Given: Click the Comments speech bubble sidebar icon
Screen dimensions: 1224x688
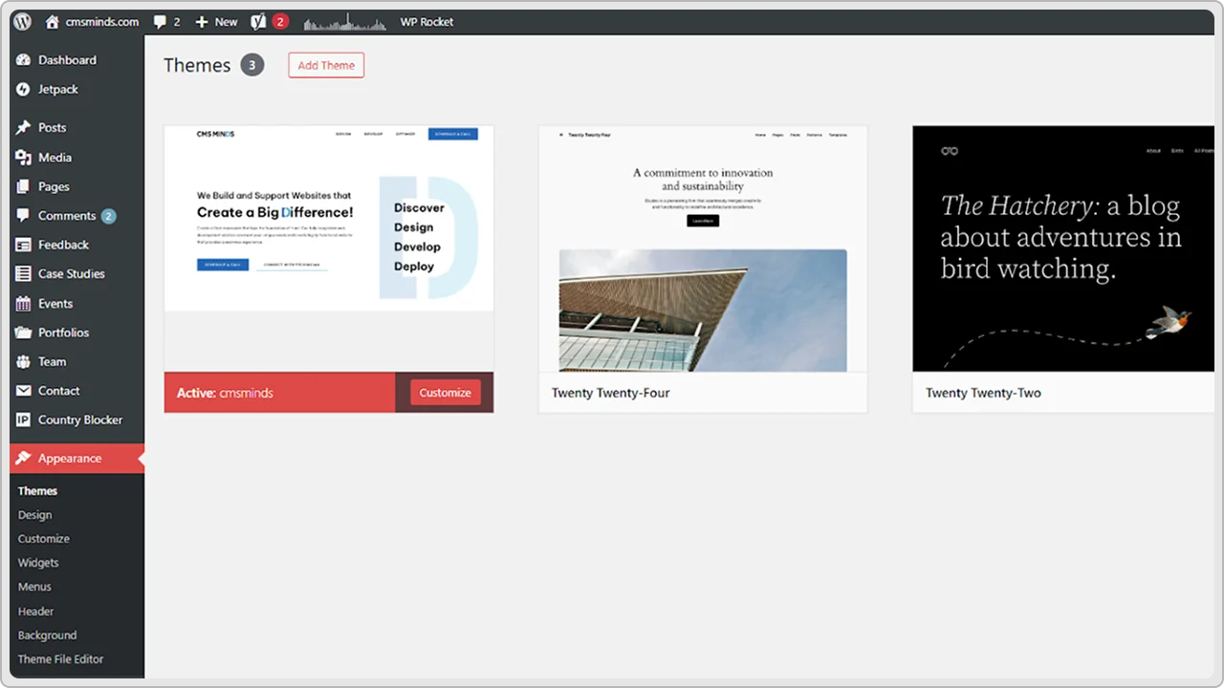Looking at the screenshot, I should coord(24,216).
